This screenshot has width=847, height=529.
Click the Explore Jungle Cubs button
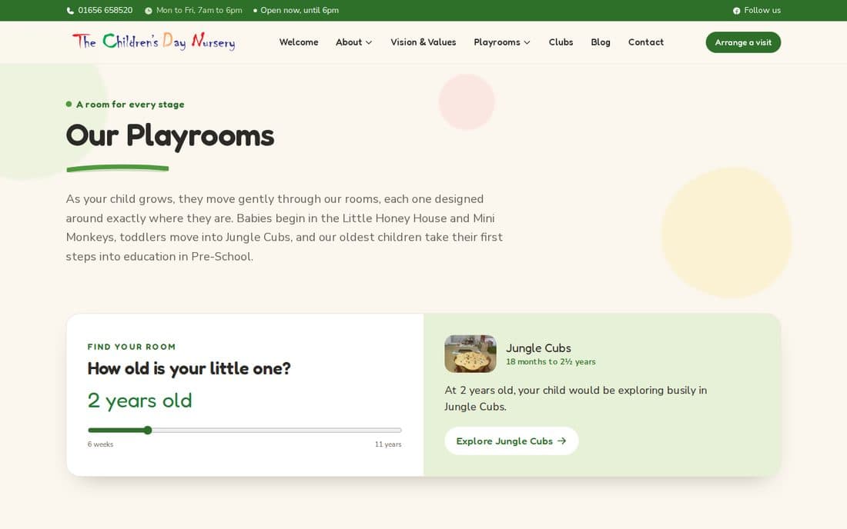click(511, 441)
